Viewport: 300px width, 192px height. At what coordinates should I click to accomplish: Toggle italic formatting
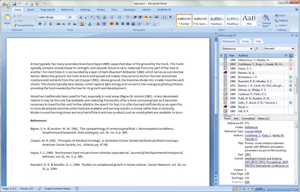45,24
